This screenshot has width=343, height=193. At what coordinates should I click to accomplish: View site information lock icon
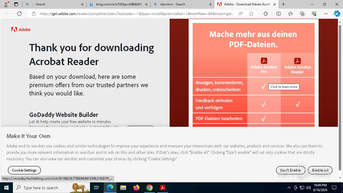tap(34, 14)
